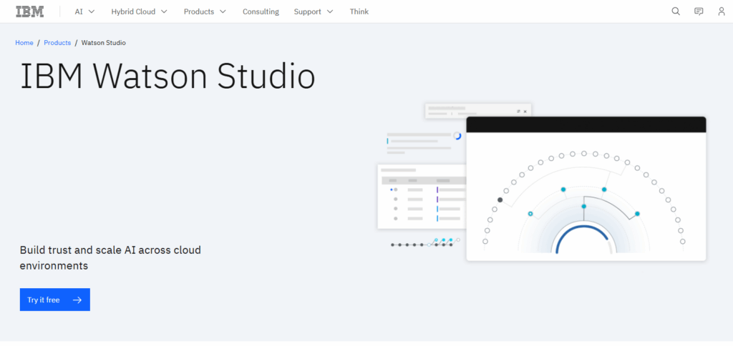733x346 pixels.
Task: Click the arrow in Try it free button
Action: click(x=77, y=300)
